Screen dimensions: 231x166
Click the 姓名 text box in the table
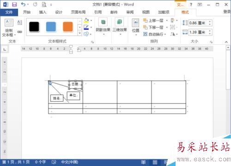[x=57, y=98]
